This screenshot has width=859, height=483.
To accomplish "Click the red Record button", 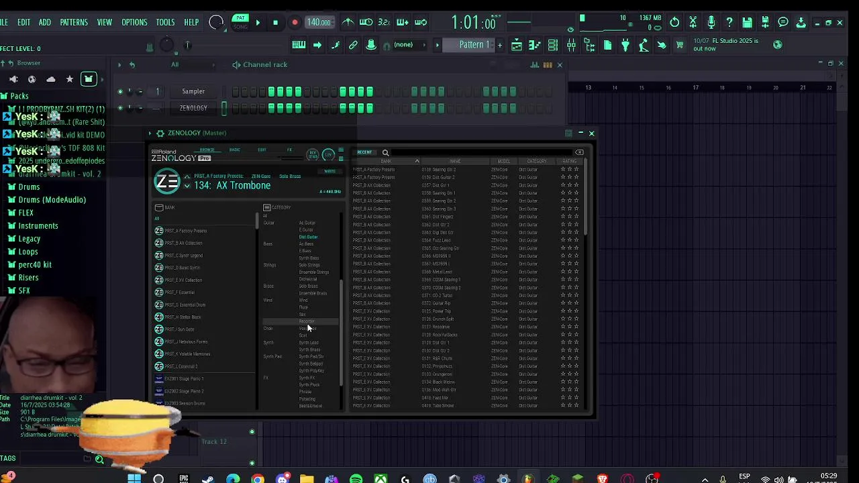I will tap(295, 23).
